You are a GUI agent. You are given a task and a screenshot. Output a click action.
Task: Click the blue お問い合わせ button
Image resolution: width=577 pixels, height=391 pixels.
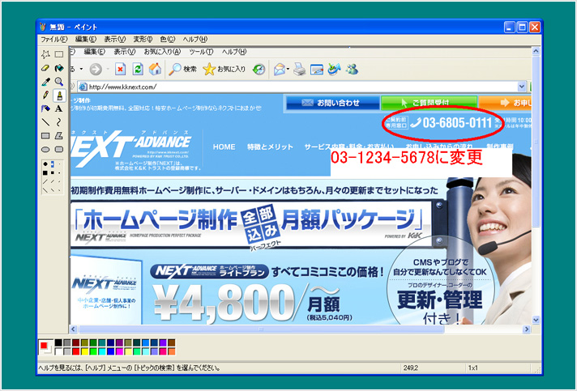tap(333, 103)
